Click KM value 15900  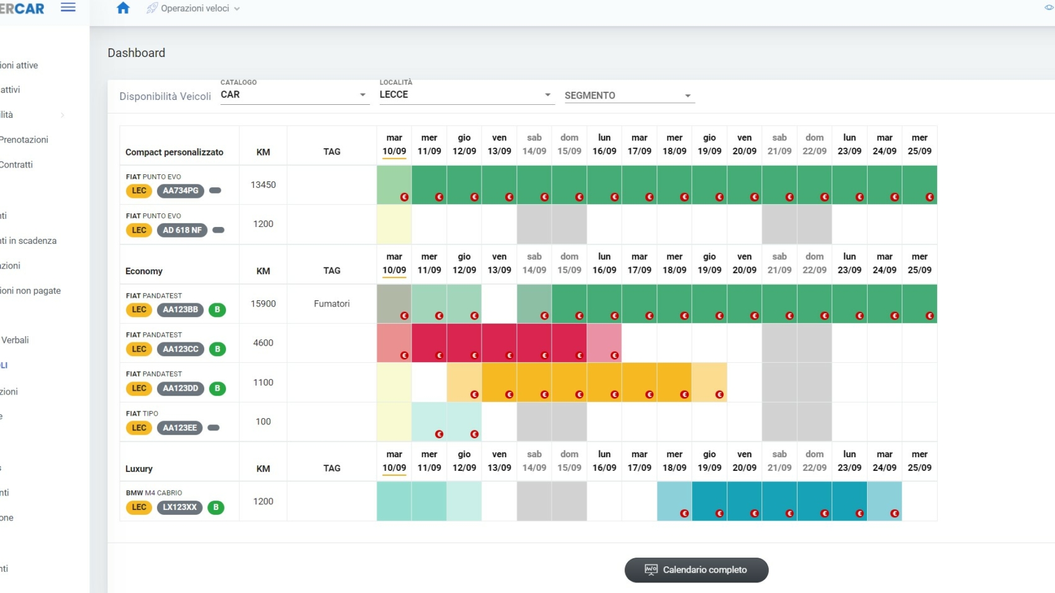coord(263,304)
